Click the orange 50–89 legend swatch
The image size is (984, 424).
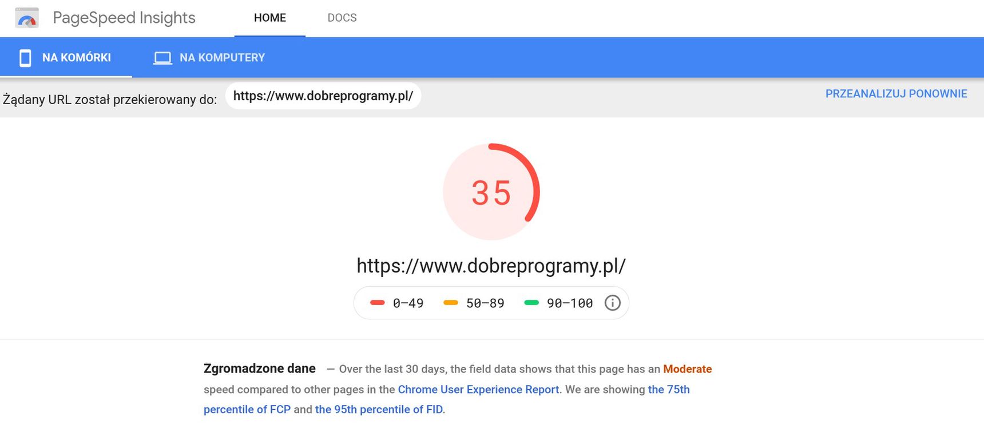451,303
